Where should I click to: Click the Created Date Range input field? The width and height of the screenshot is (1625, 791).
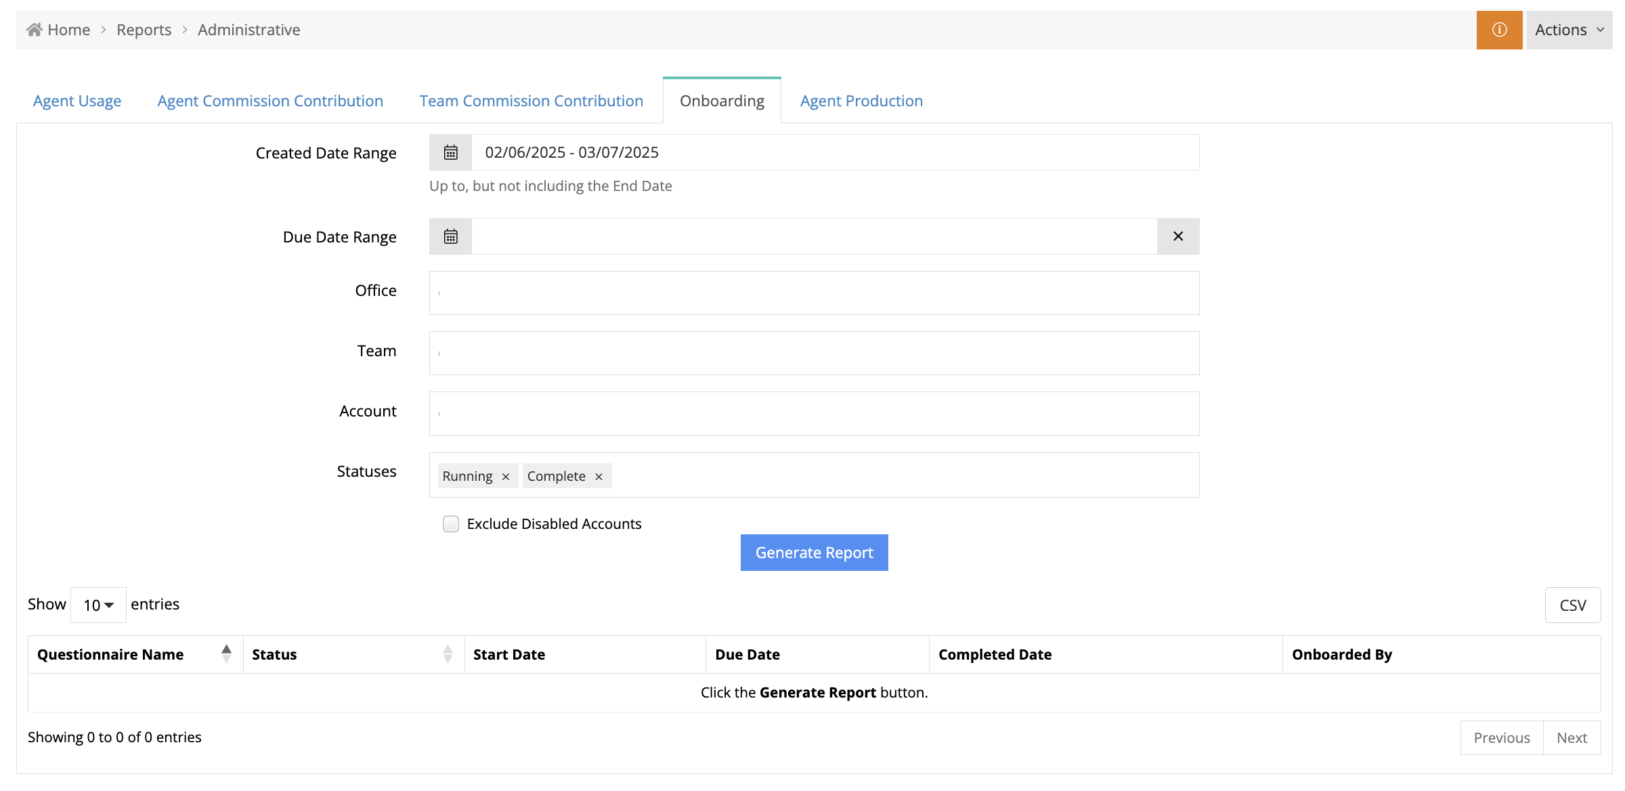click(834, 152)
